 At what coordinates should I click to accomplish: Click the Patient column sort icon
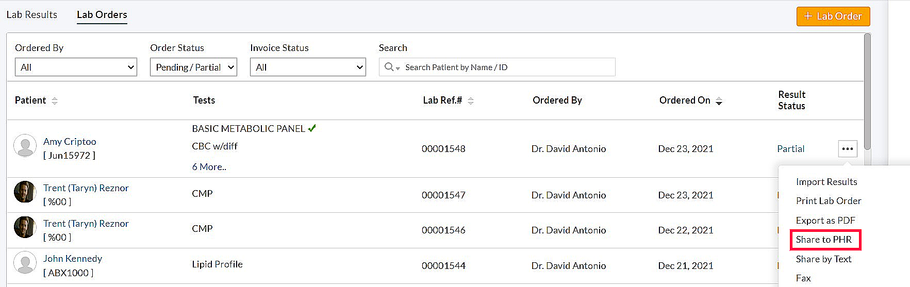pos(55,101)
